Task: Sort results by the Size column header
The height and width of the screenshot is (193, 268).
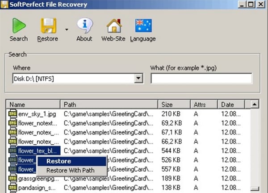Action: [174, 105]
